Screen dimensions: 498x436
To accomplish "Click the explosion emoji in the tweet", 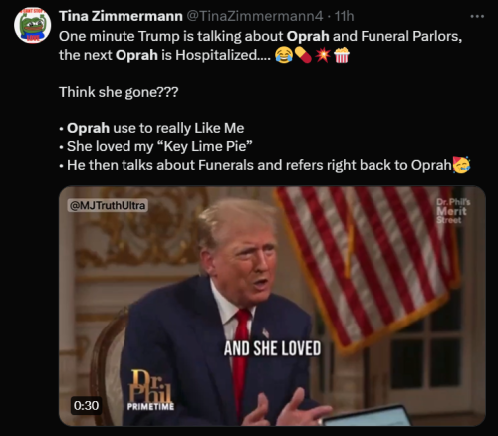I will point(322,55).
